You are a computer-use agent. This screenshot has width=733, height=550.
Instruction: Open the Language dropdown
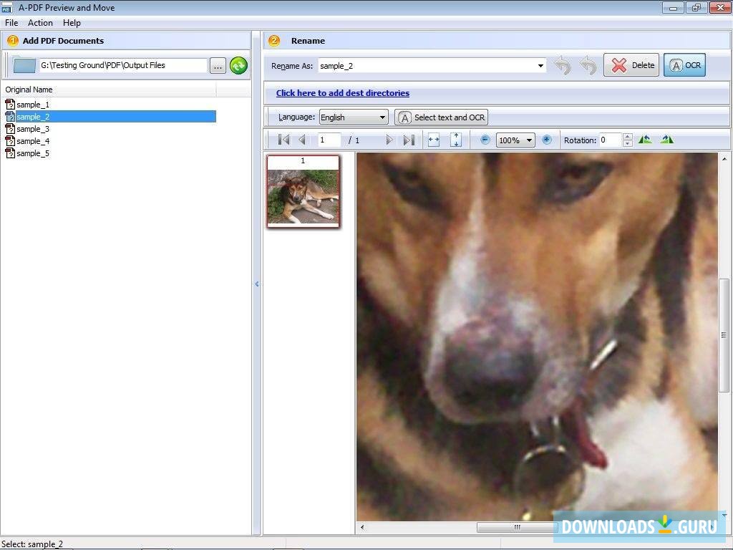coord(382,117)
